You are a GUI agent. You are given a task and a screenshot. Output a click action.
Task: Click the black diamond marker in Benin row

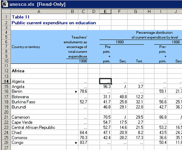point(76,92)
